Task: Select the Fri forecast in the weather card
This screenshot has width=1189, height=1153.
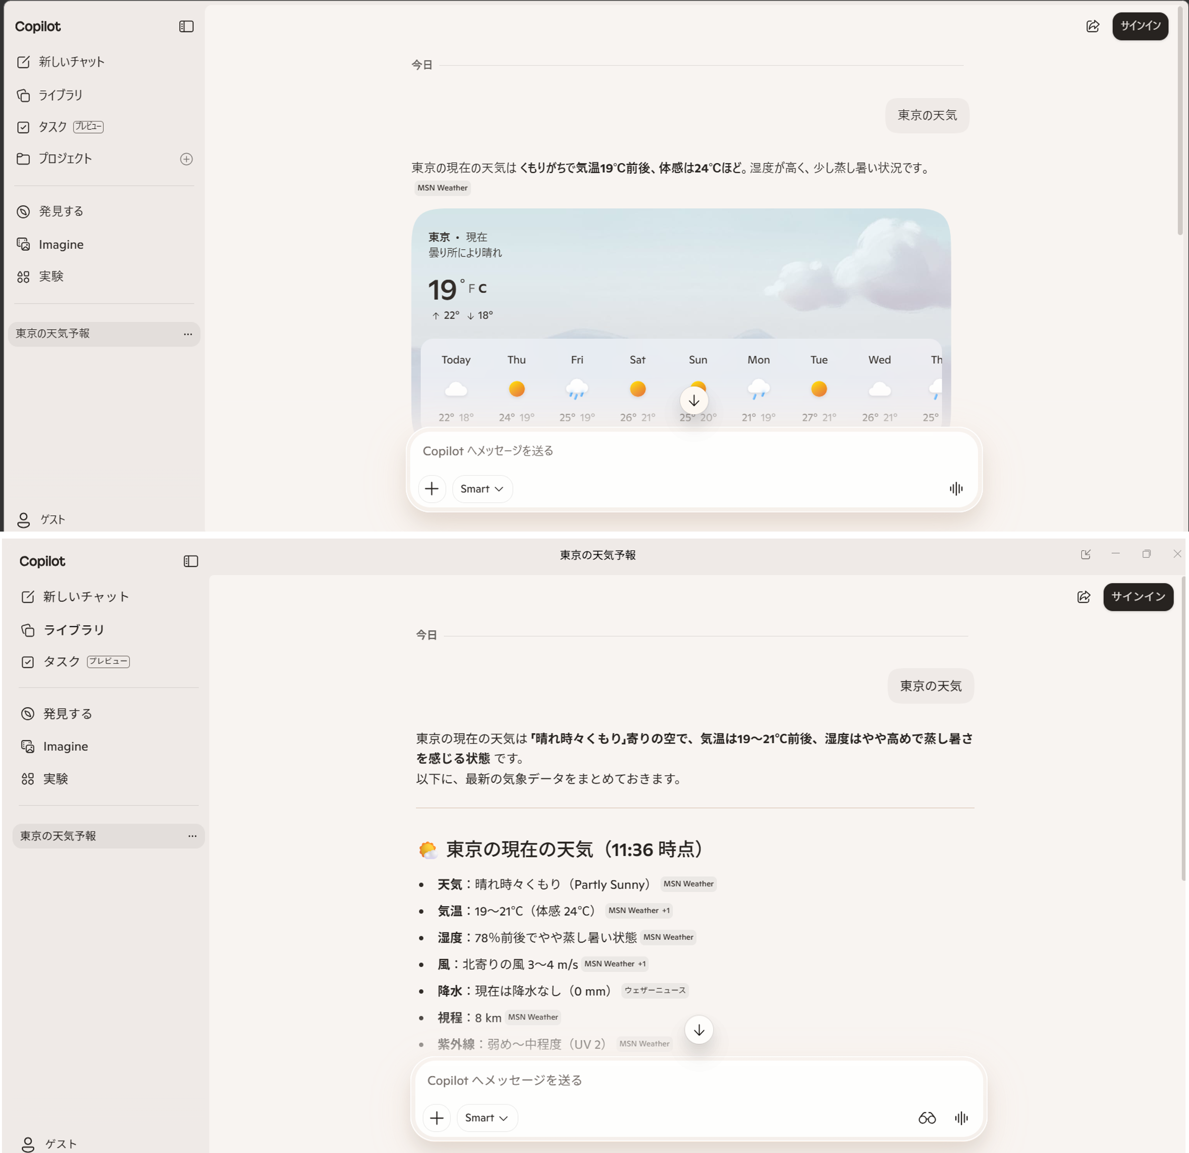Action: (577, 388)
